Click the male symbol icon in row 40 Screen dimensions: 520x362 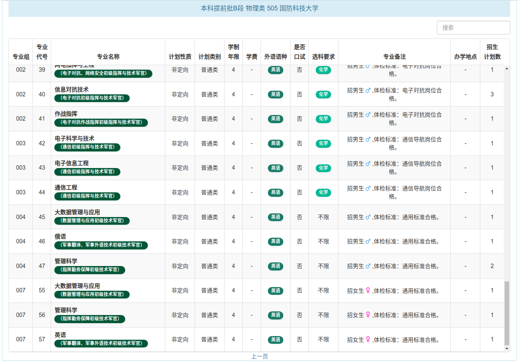pyautogui.click(x=368, y=91)
